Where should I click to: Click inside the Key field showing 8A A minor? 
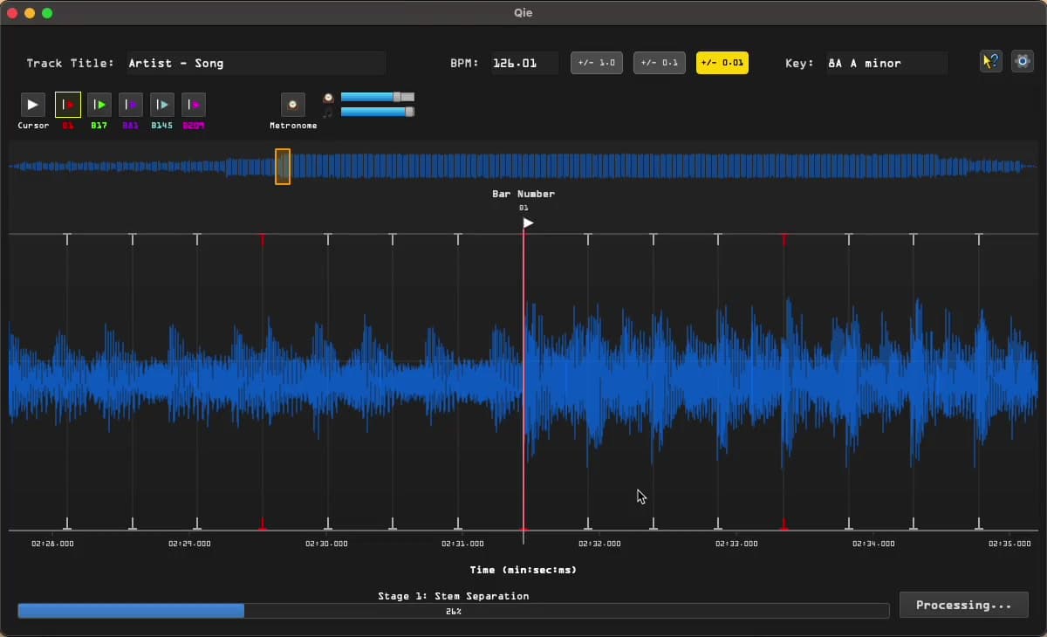(x=886, y=63)
